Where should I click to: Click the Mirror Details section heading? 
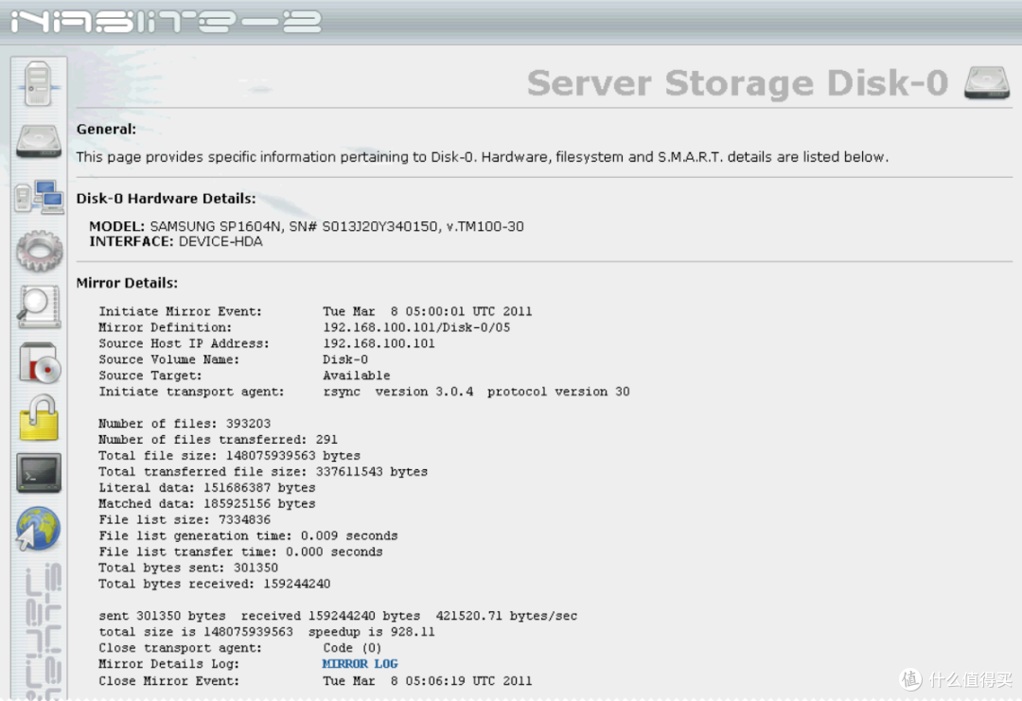[127, 283]
